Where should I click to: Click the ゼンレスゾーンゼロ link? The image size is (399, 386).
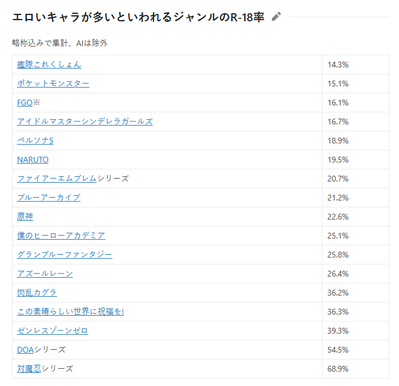tap(52, 331)
